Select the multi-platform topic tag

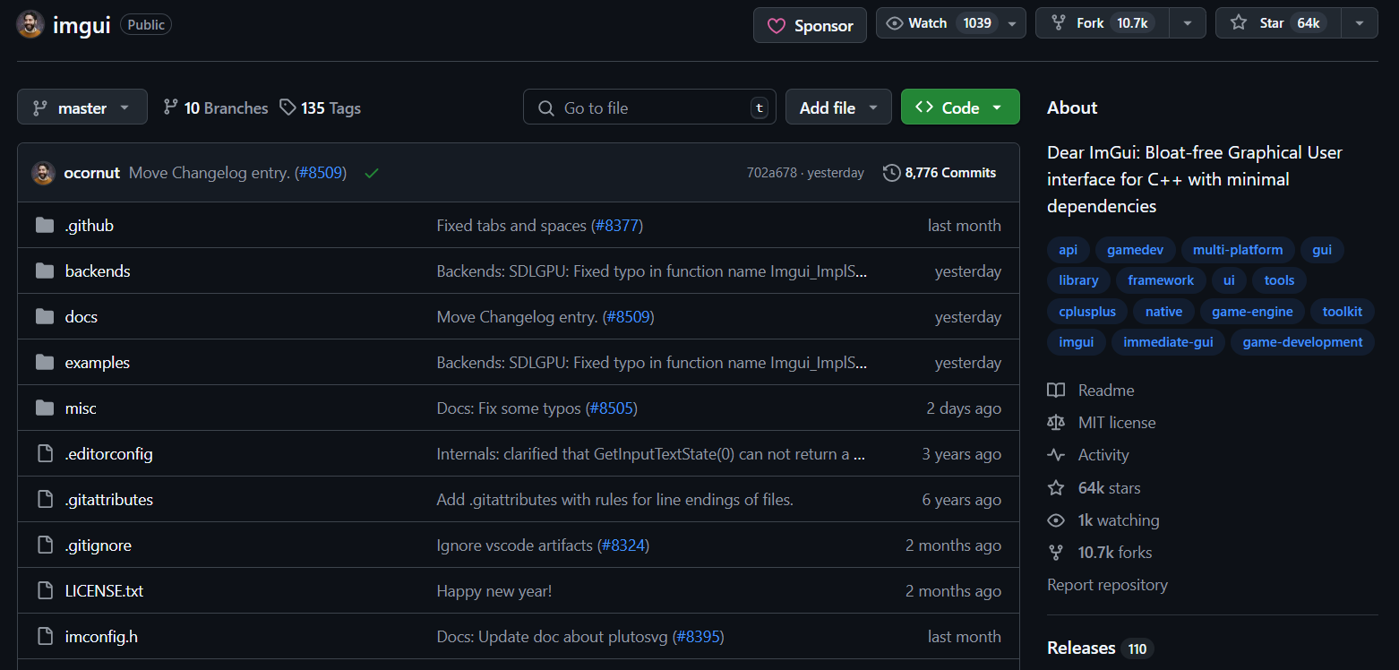pos(1238,250)
